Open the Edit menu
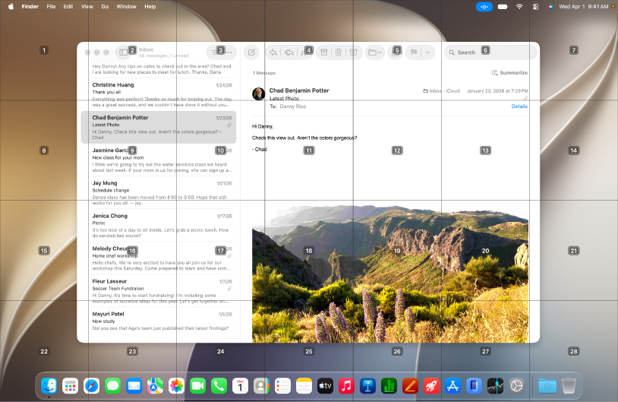This screenshot has height=402, width=618. (x=68, y=6)
